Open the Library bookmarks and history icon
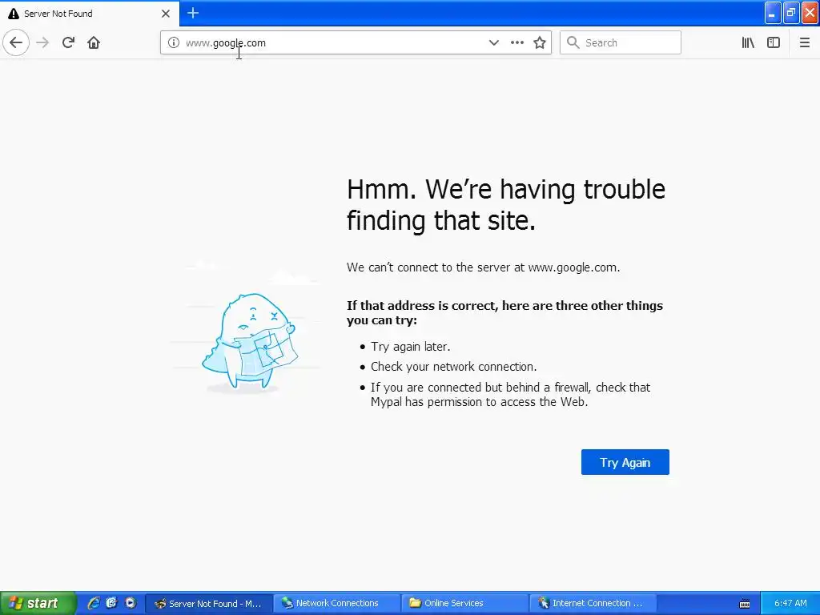 coord(748,42)
